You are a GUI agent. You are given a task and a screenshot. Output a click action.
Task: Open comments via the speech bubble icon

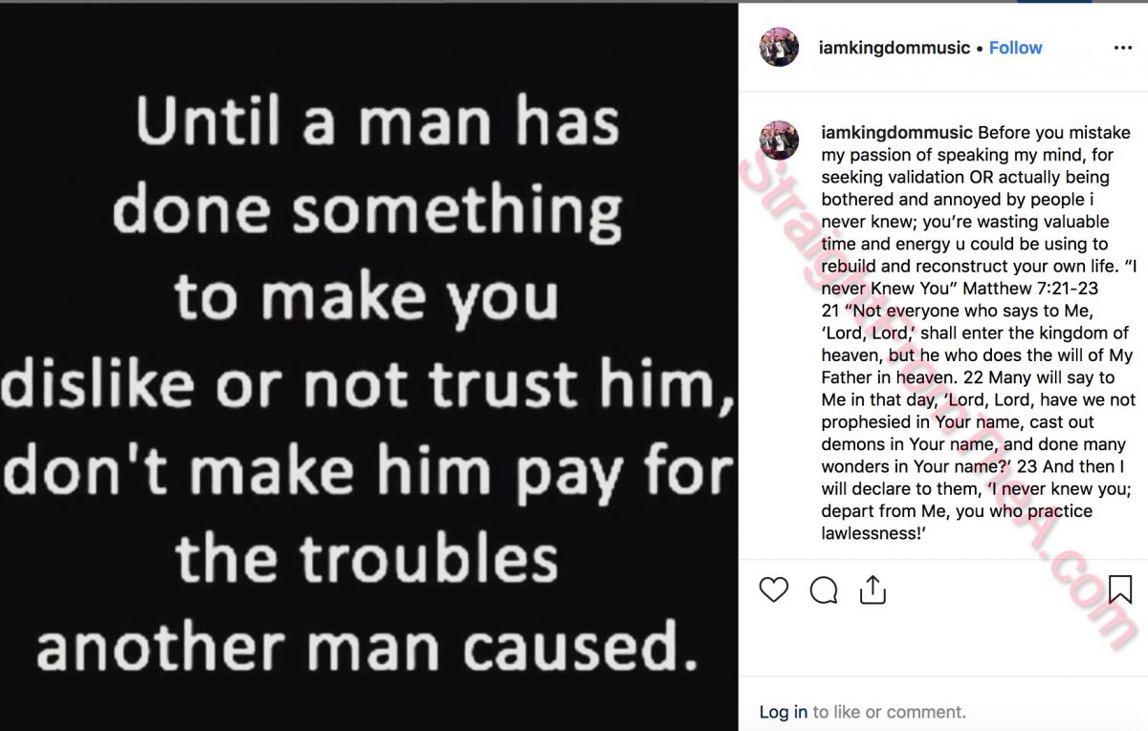click(x=824, y=591)
